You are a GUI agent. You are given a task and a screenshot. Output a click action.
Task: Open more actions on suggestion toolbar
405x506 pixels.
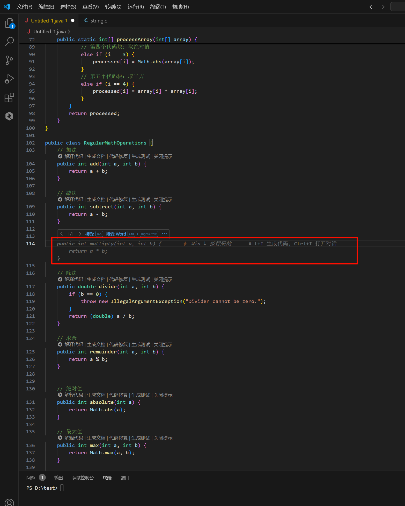[x=164, y=234]
